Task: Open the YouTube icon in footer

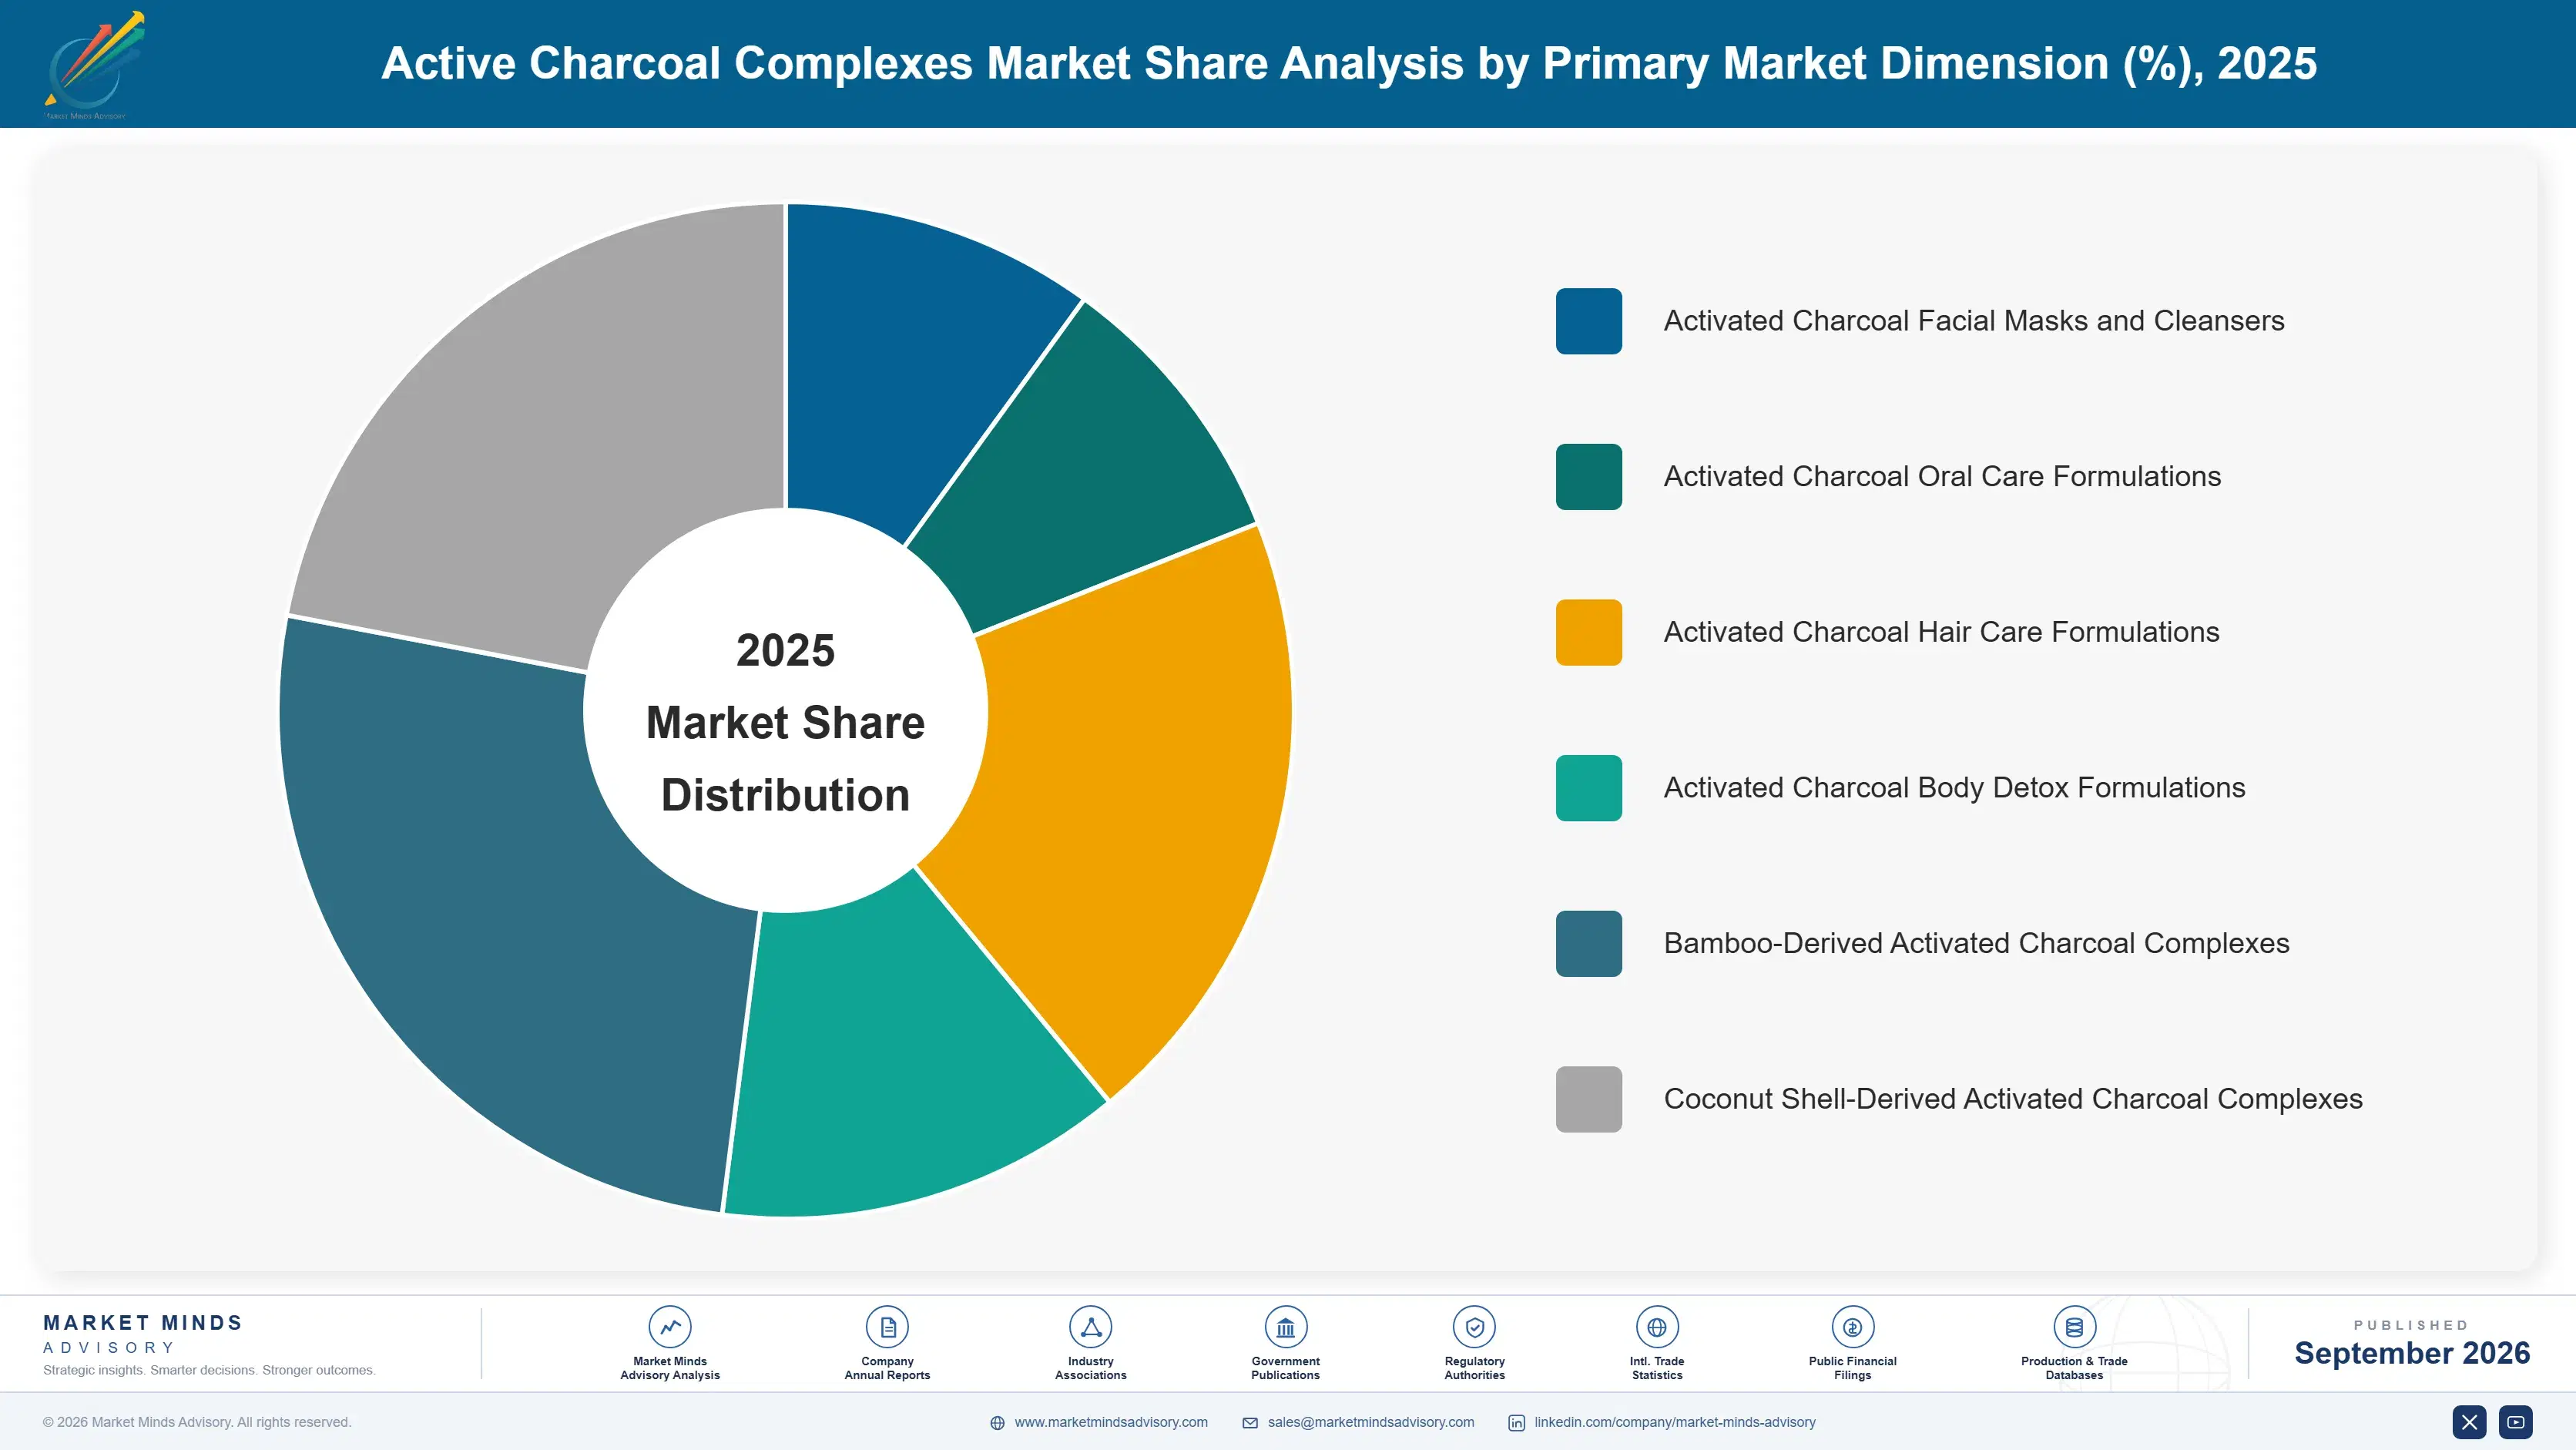Action: click(x=2516, y=1422)
